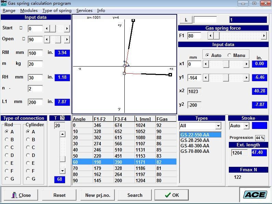This screenshot has width=272, height=204.
Task: Click the New prj.no. button
Action: pos(98,195)
